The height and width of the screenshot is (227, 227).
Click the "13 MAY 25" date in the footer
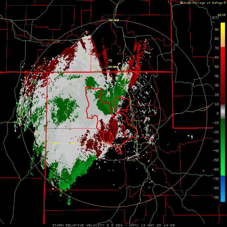151,225
